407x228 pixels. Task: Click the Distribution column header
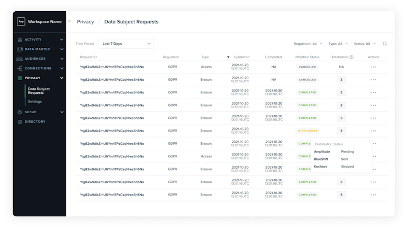coord(339,57)
